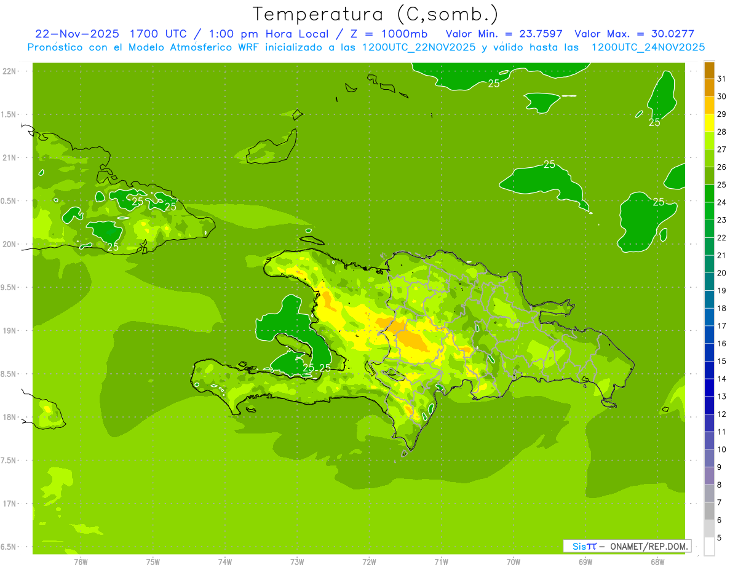
Task: Click the '21' colorbar label
Action: pyautogui.click(x=722, y=255)
